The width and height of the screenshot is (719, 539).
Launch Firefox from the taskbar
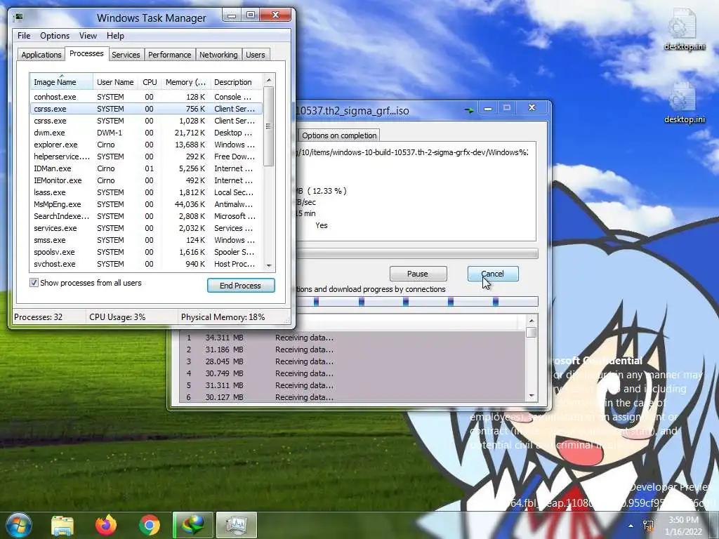106,525
